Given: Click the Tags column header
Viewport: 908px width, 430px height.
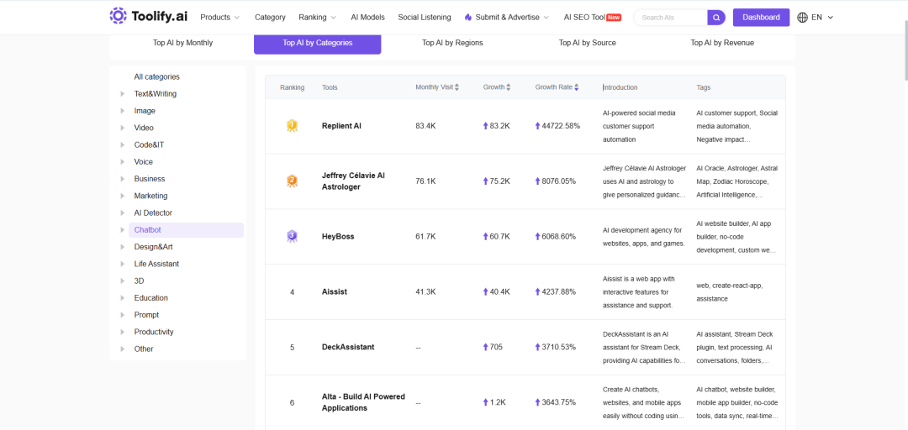Looking at the screenshot, I should pos(704,87).
